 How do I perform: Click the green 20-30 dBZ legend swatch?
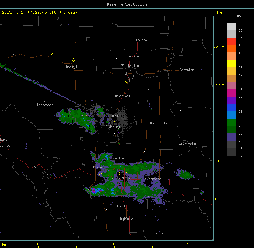point(232,123)
